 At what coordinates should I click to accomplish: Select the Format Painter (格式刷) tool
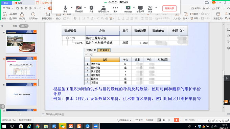point(22,16)
